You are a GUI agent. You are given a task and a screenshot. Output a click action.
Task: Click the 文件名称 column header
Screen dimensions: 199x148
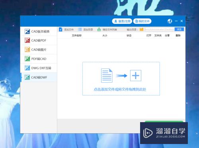pyautogui.click(x=77, y=35)
